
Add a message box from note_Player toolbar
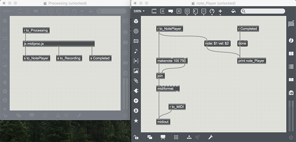click(162, 11)
